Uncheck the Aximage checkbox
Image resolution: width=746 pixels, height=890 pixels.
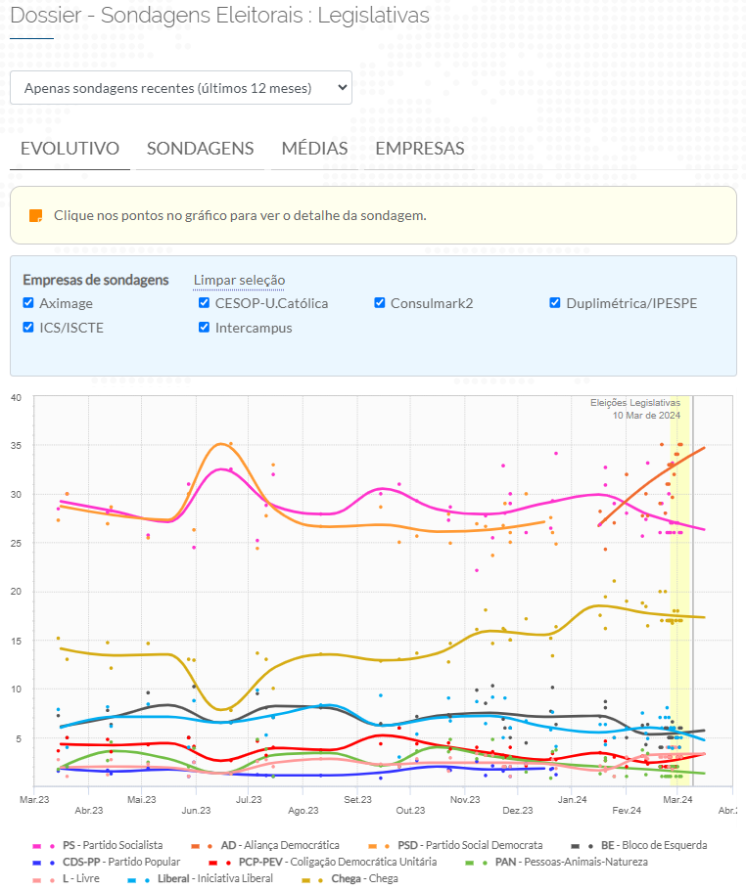(28, 303)
